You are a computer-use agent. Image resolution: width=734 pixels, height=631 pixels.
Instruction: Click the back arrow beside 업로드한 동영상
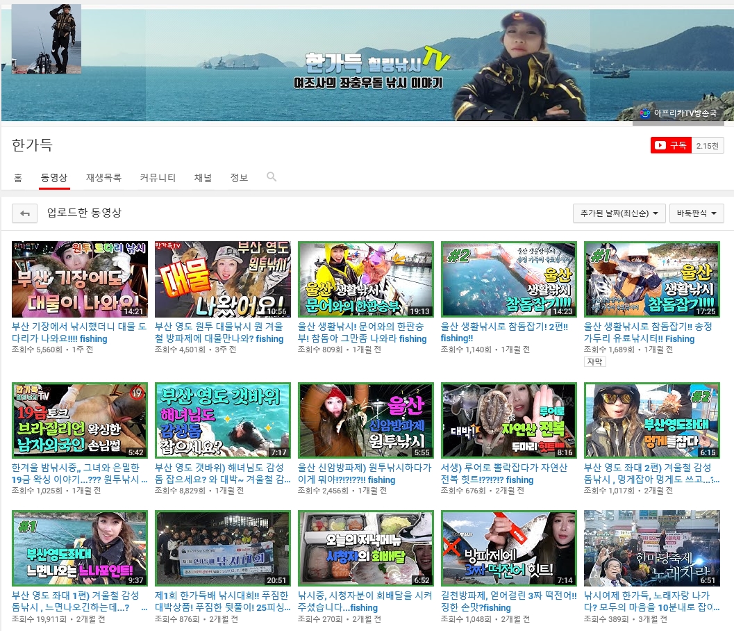click(x=25, y=213)
